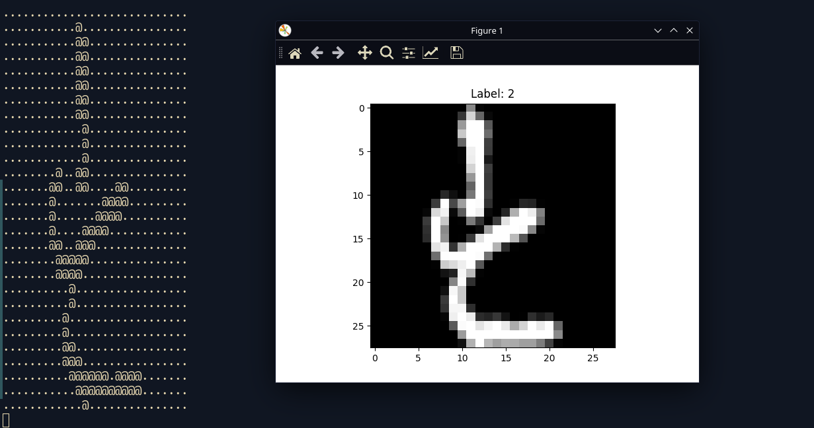The height and width of the screenshot is (428, 814).
Task: Save the figure with the floppy disk icon
Action: (456, 53)
